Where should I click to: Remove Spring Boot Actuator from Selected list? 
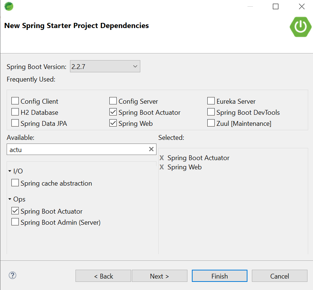coord(162,158)
